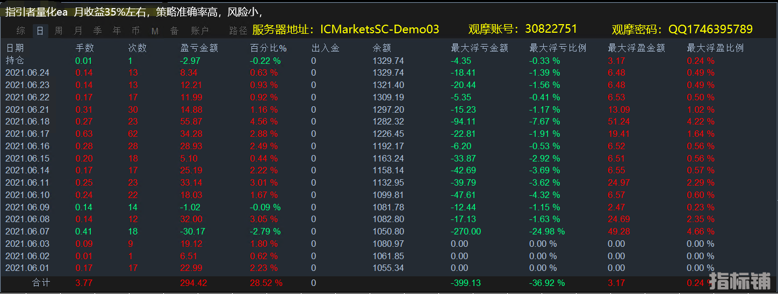Click the 最大浮亏金额 column header
The image size is (778, 294).
479,48
